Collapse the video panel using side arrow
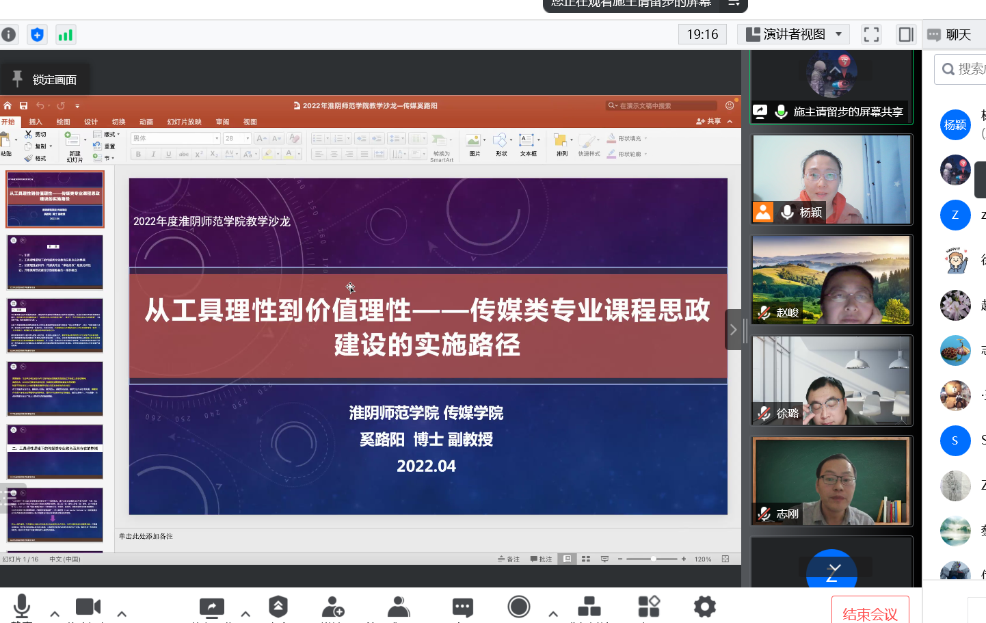The height and width of the screenshot is (623, 986). pyautogui.click(x=733, y=330)
